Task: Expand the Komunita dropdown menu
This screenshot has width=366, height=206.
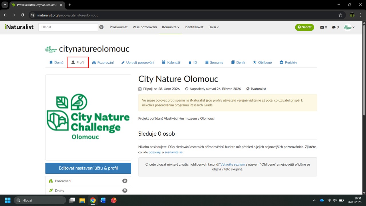Action: (171, 27)
